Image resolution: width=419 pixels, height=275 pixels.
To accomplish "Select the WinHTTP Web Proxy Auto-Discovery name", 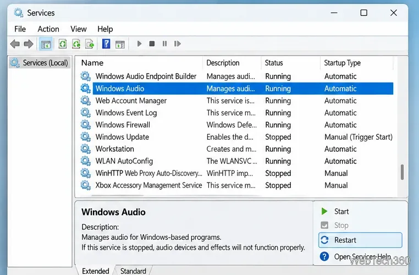I will pyautogui.click(x=148, y=173).
